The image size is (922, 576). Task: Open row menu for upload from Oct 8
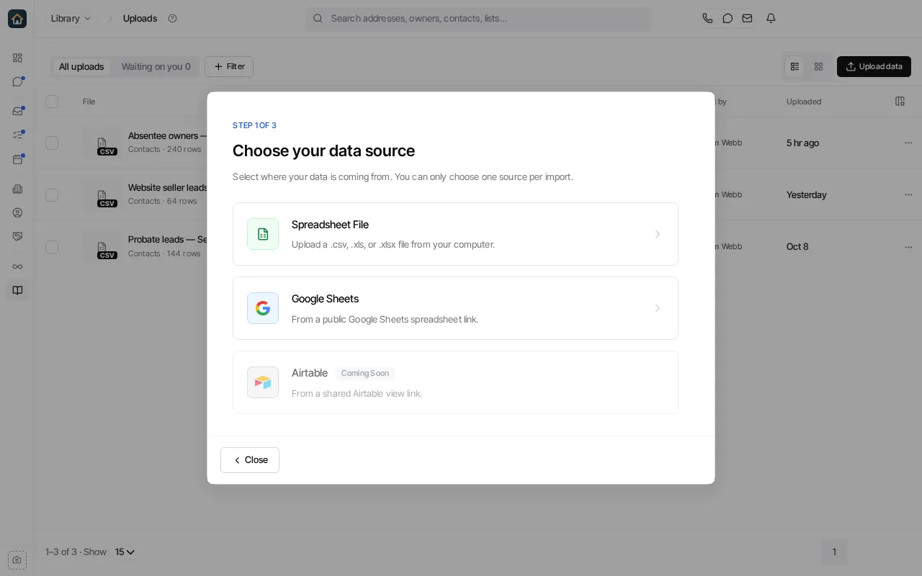tap(908, 246)
